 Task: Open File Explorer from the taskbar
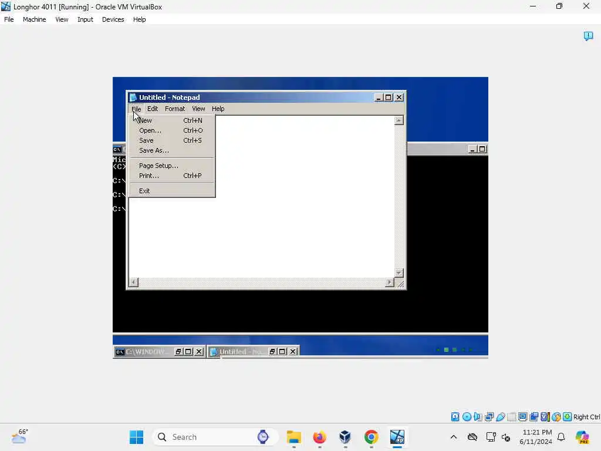click(294, 437)
